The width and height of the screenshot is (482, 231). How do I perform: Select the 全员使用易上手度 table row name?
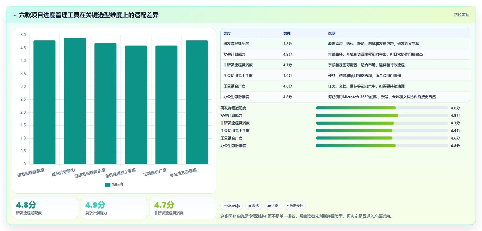[x=238, y=76]
